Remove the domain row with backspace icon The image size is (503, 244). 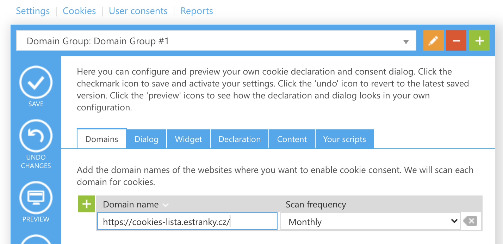pyautogui.click(x=470, y=221)
